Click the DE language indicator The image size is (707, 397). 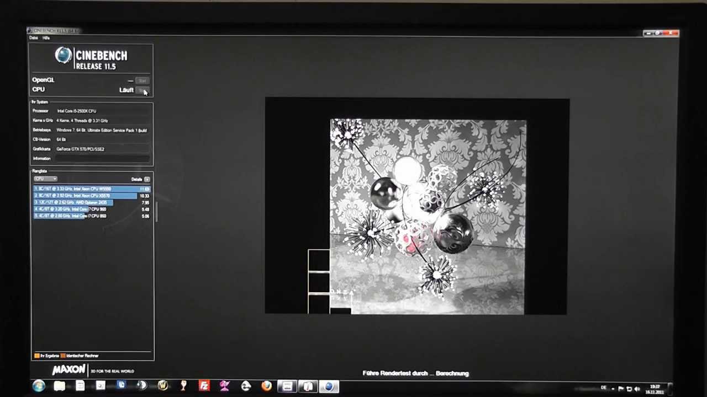click(x=604, y=388)
